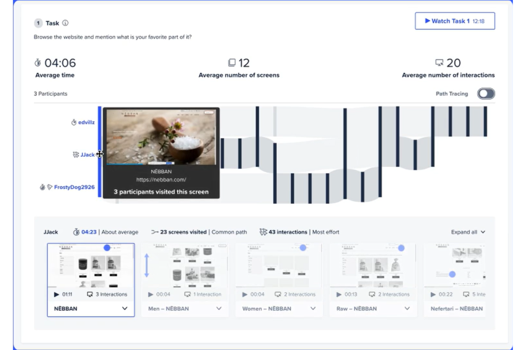526x350 pixels.
Task: Open participant edvillz link
Action: point(86,122)
